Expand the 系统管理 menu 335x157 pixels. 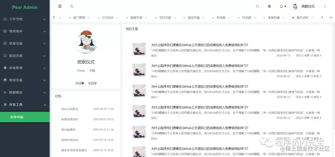[44, 68]
